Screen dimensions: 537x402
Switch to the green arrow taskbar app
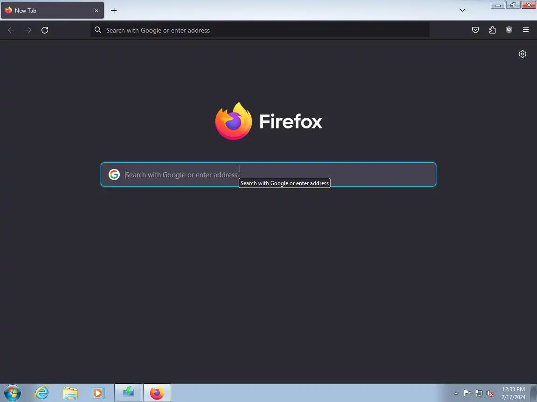(128, 393)
